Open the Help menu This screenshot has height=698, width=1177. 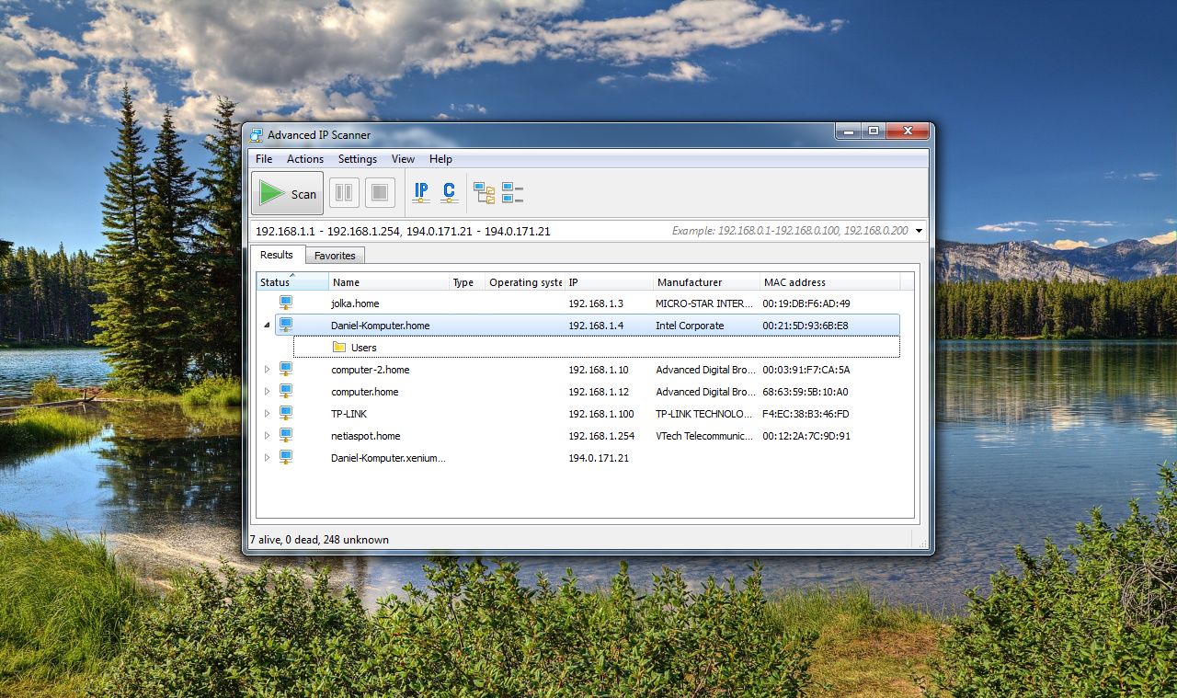coord(440,159)
